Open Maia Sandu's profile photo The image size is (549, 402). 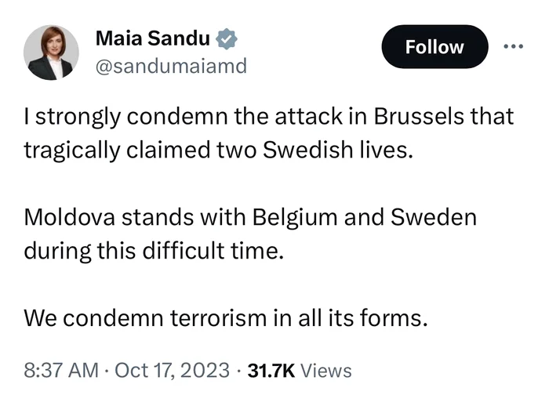(x=51, y=53)
